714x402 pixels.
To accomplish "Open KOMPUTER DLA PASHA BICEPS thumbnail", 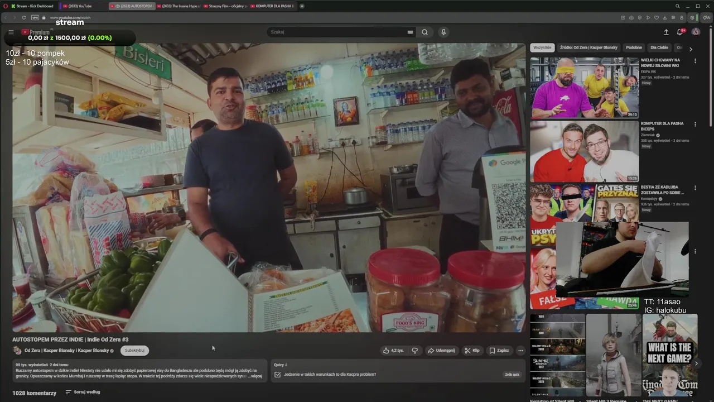I will (584, 151).
